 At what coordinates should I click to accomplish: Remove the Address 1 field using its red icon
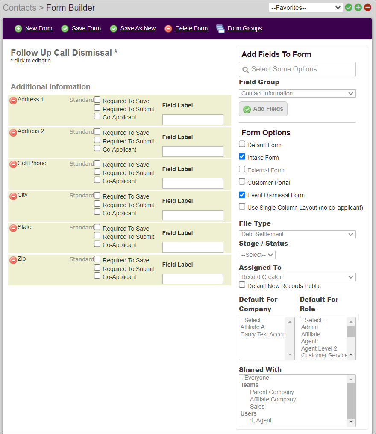pyautogui.click(x=13, y=100)
